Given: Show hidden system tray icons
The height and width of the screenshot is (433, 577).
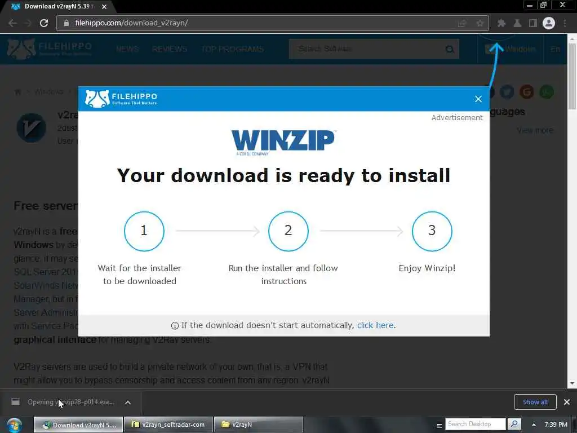Looking at the screenshot, I should 534,425.
